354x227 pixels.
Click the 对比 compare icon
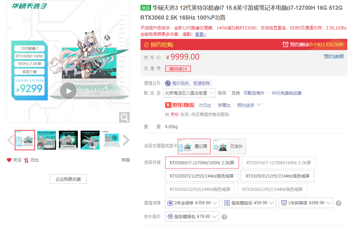26,160
